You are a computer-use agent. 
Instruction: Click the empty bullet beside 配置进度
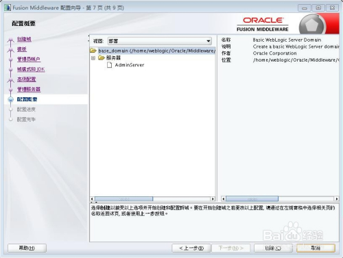pyautogui.click(x=10, y=109)
